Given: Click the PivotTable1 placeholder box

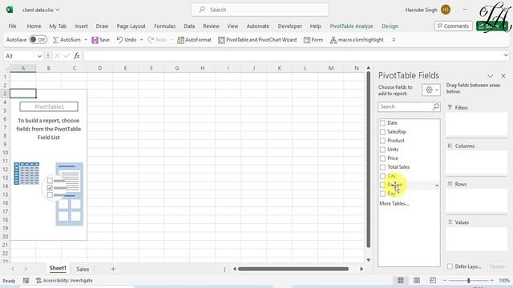Looking at the screenshot, I should point(49,106).
